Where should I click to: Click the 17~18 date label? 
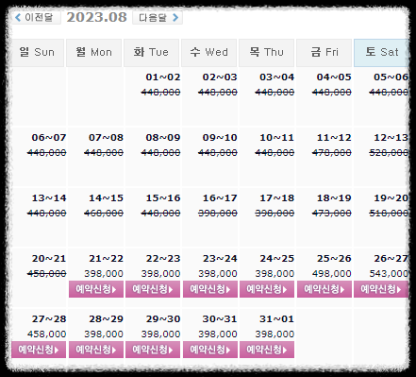click(x=277, y=198)
